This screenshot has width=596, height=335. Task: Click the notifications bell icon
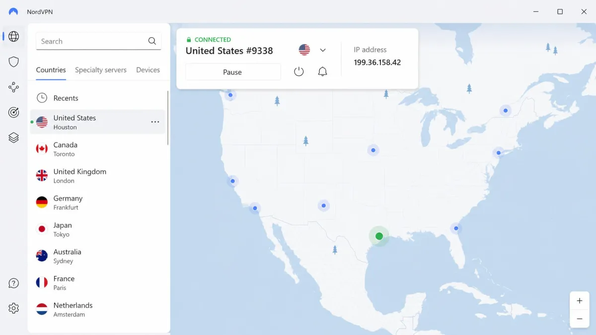pyautogui.click(x=322, y=71)
